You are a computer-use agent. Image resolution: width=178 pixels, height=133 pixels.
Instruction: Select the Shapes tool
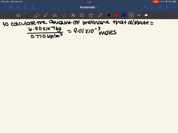[55, 15]
